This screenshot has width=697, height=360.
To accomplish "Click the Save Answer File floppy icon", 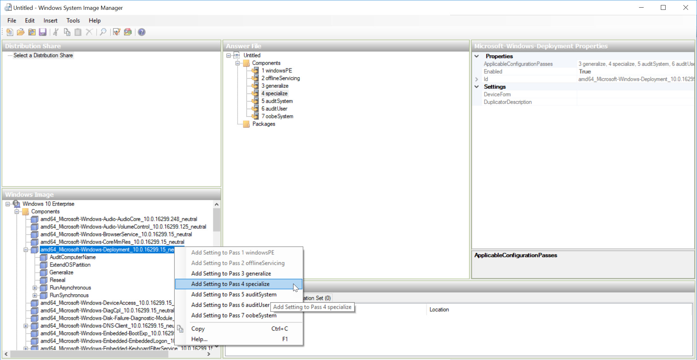I will 43,32.
